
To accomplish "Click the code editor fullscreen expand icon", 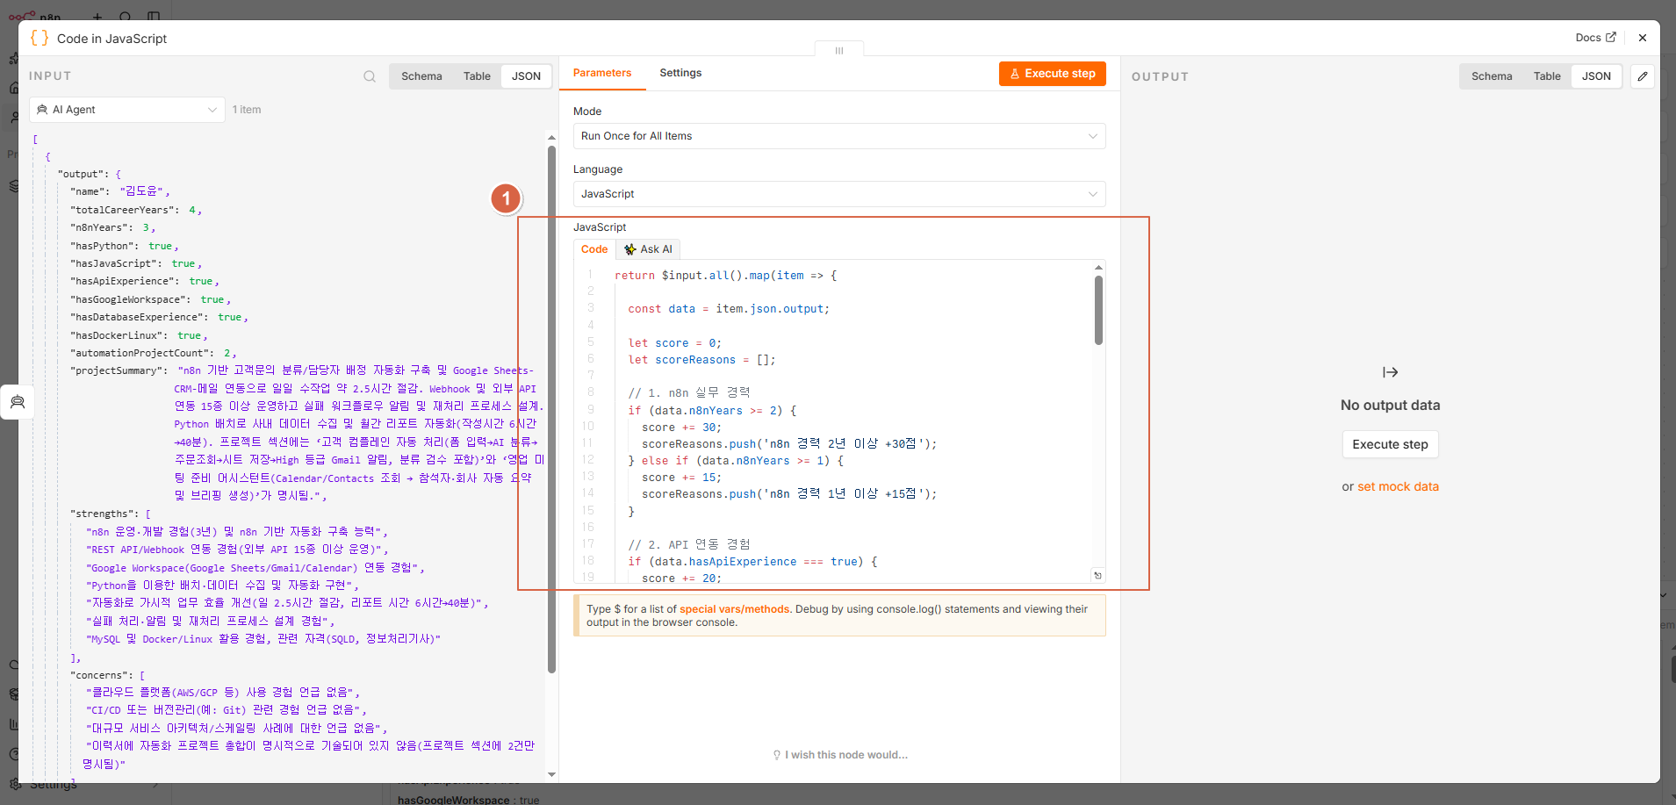I will (x=1097, y=576).
